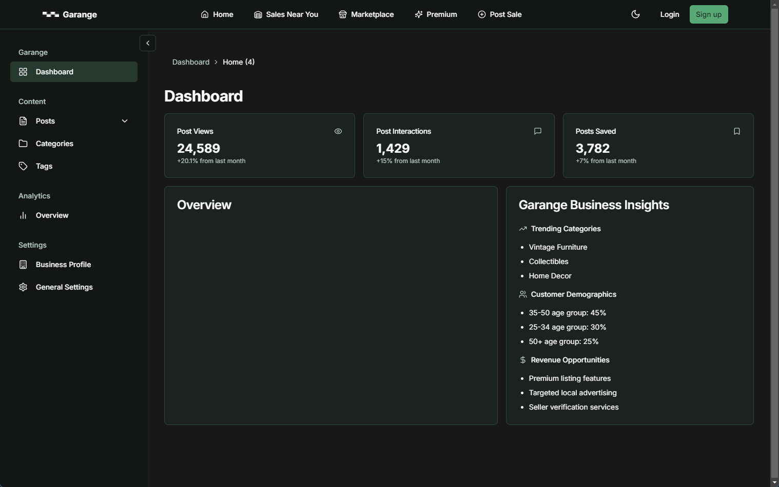Click the Customer Demographics people icon
The width and height of the screenshot is (779, 487).
(523, 294)
